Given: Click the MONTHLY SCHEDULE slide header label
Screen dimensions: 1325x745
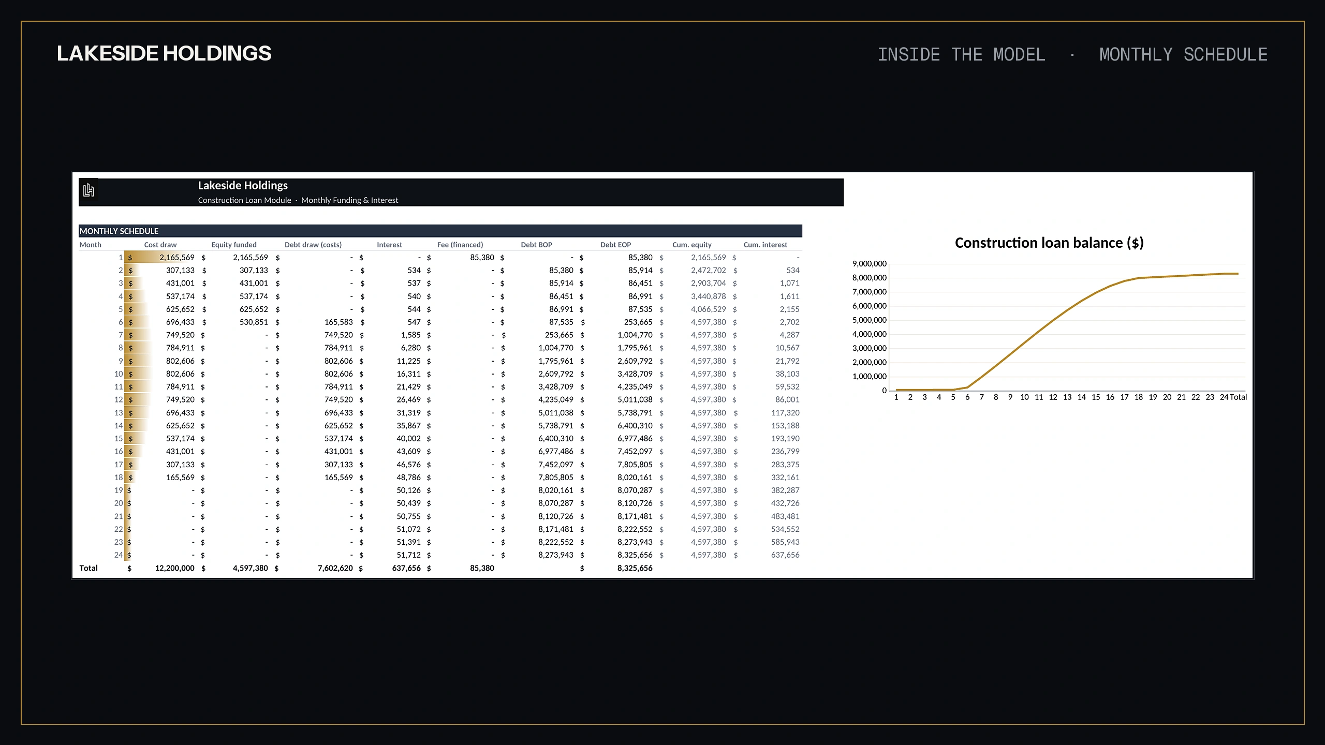Looking at the screenshot, I should 1183,54.
